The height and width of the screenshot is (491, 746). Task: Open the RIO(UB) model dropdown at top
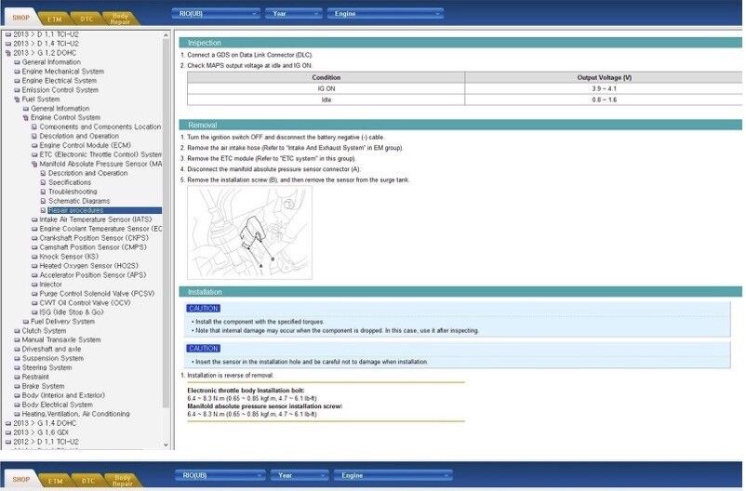click(216, 14)
